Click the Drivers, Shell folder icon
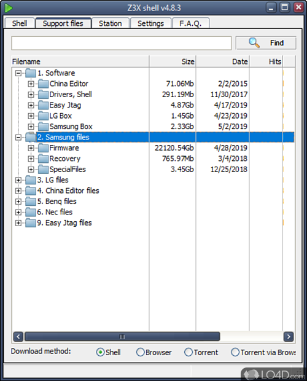Viewport: 307px width, 381px height. 43,94
